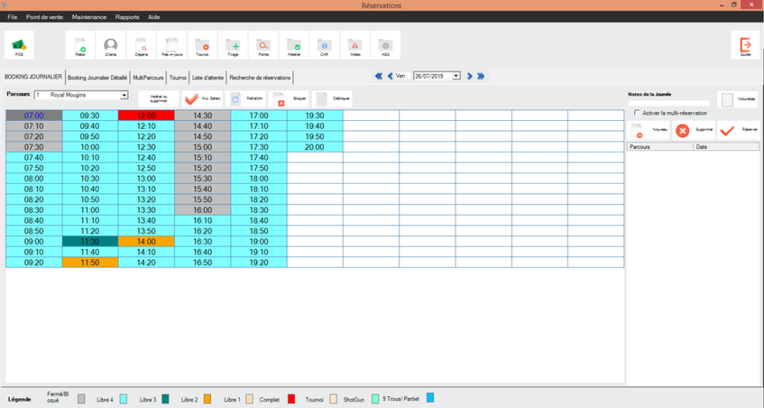The width and height of the screenshot is (764, 408).
Task: Open the Maintenance menu
Action: 88,17
